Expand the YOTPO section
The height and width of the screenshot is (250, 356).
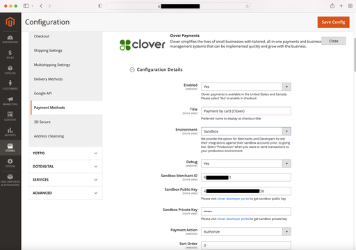pyautogui.click(x=65, y=153)
